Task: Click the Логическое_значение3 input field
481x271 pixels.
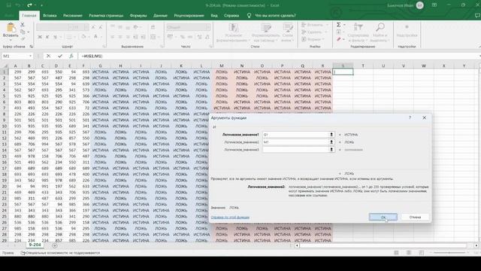Action: [x=295, y=150]
